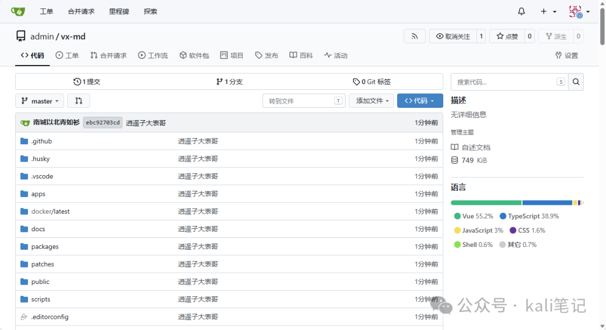Open the plus create menu
The height and width of the screenshot is (330, 606).
pos(548,12)
